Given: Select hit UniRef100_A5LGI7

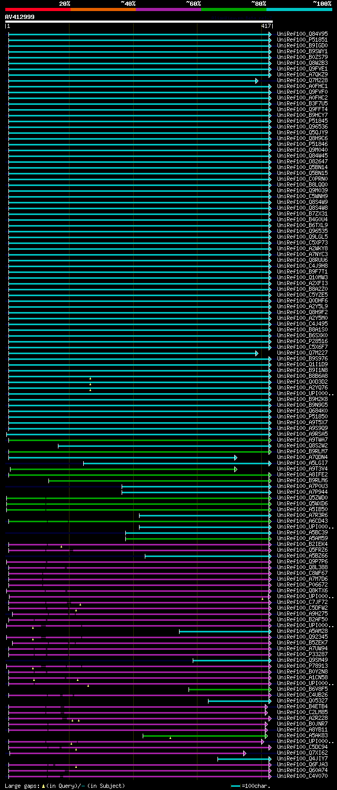Looking at the screenshot, I should coord(302,463).
